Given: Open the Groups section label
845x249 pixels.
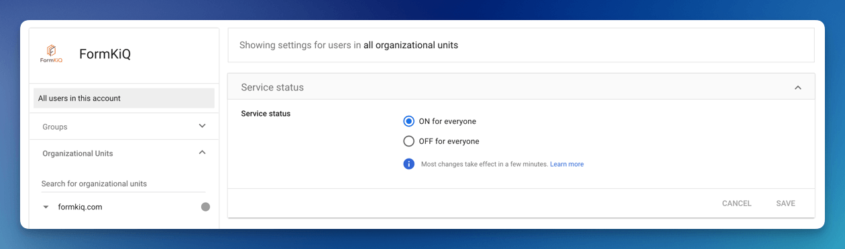Looking at the screenshot, I should pyautogui.click(x=55, y=127).
